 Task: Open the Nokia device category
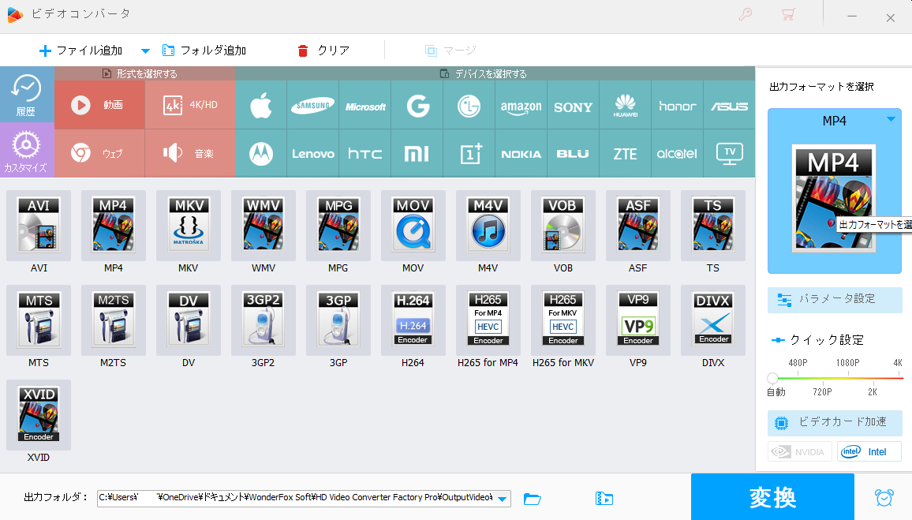click(x=521, y=154)
